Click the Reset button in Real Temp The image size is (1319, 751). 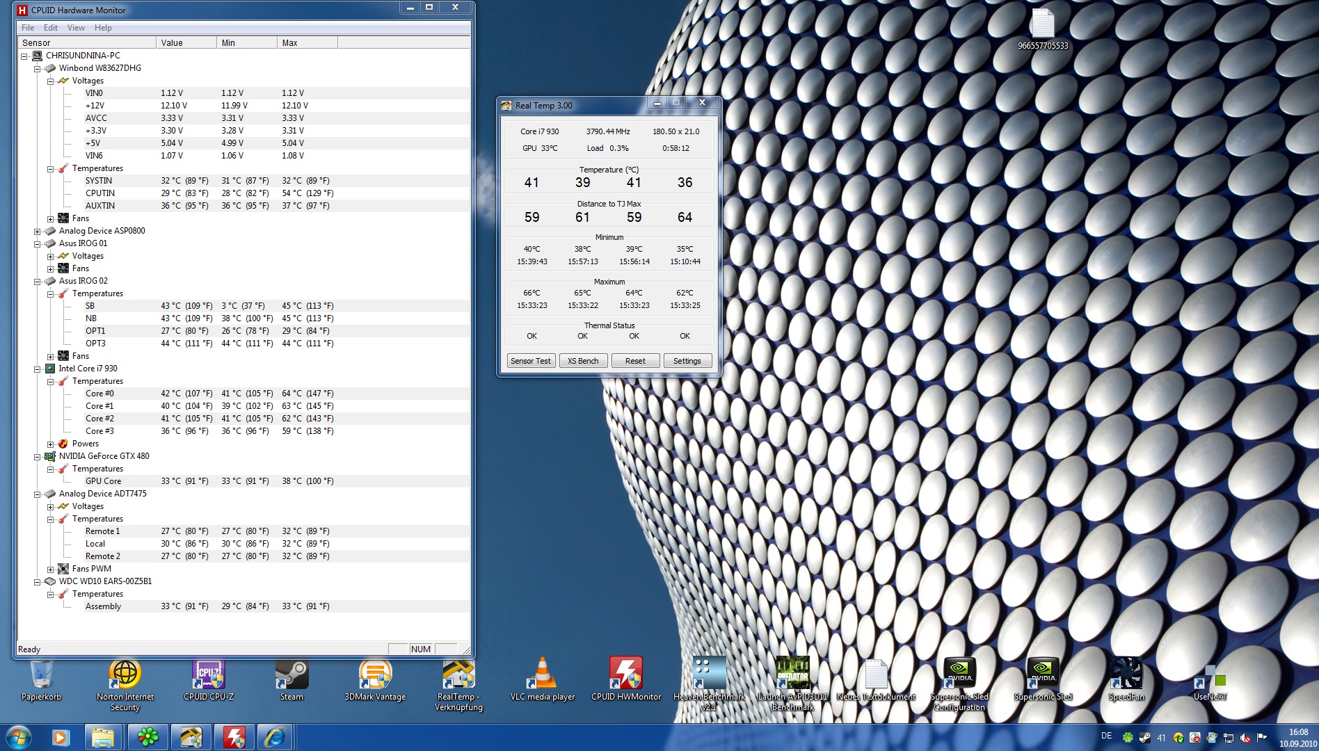pyautogui.click(x=635, y=361)
